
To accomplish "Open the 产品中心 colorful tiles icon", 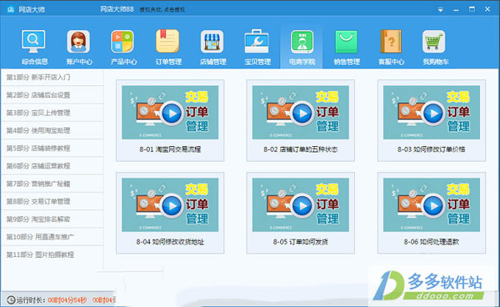I will (122, 42).
